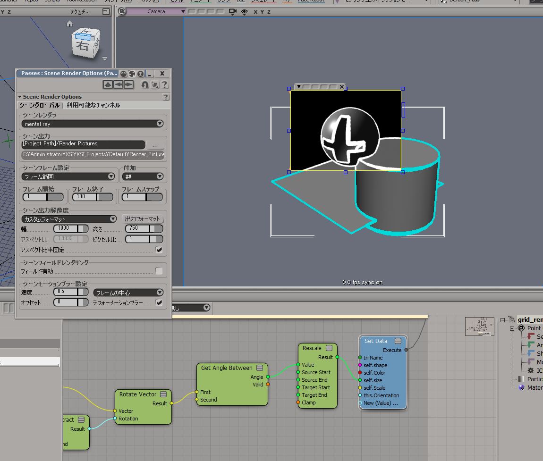Click the Set Data node menu icon
The height and width of the screenshot is (461, 543).
pos(398,341)
